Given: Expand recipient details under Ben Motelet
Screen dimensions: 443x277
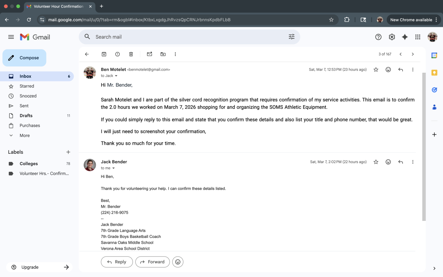Looking at the screenshot, I should [116, 76].
